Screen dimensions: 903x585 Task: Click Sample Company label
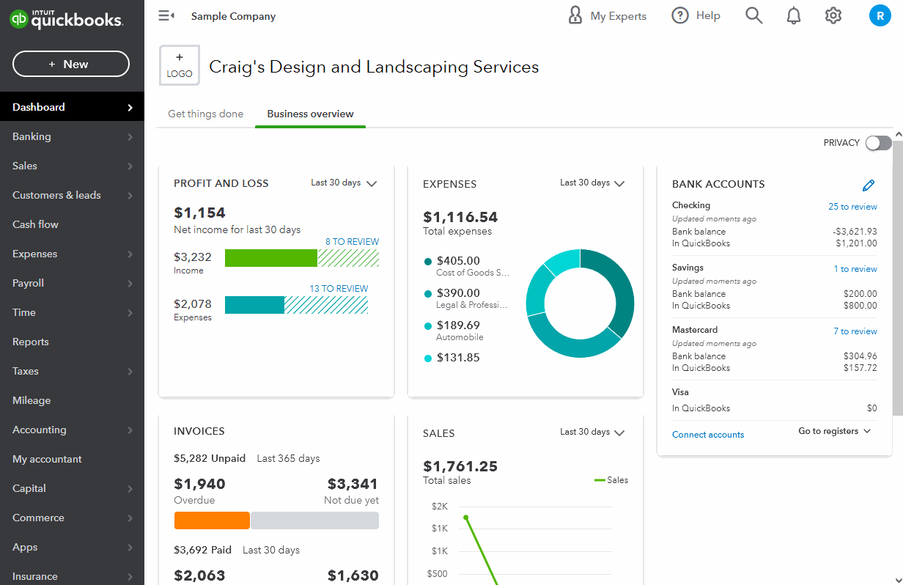click(233, 16)
